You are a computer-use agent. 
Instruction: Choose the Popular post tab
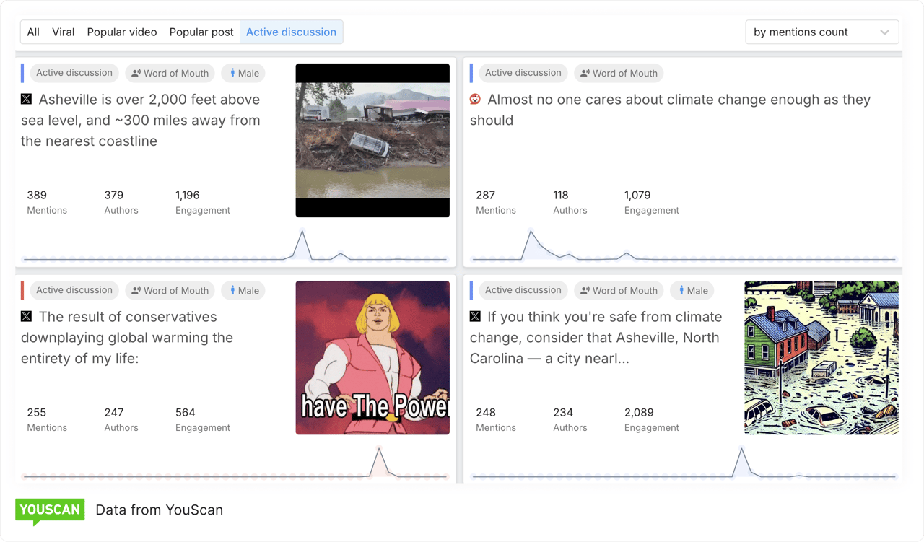click(x=201, y=32)
